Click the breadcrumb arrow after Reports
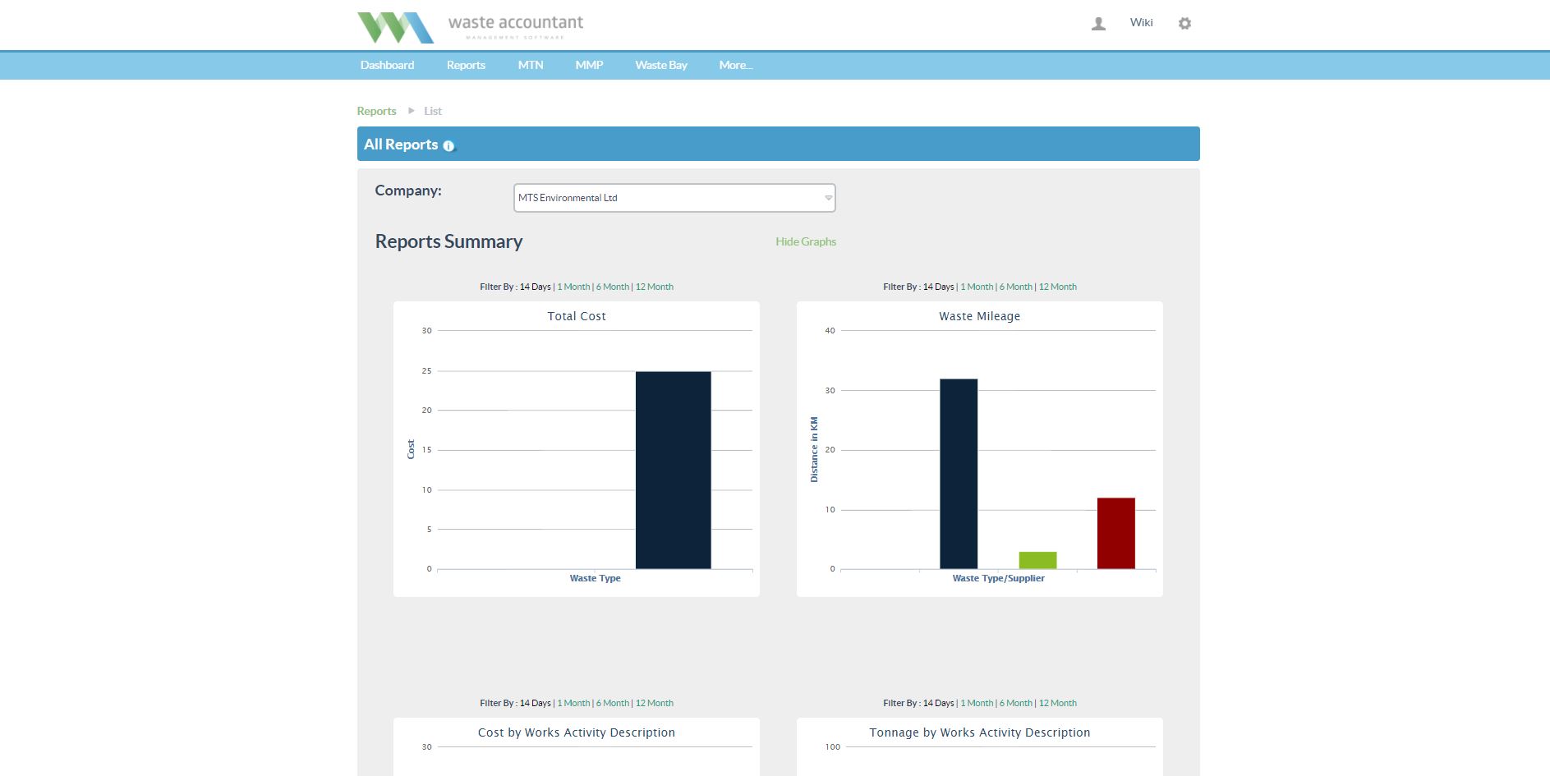 point(412,111)
